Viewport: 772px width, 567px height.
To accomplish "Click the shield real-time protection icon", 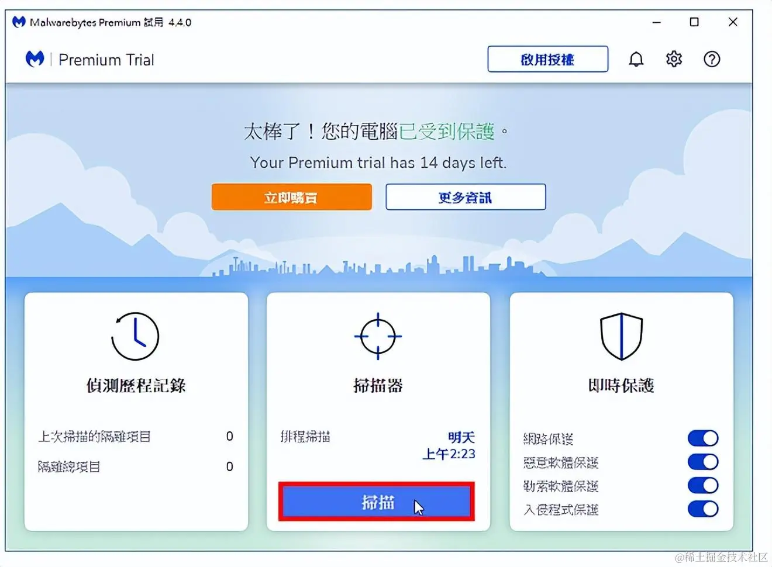I will tap(621, 336).
